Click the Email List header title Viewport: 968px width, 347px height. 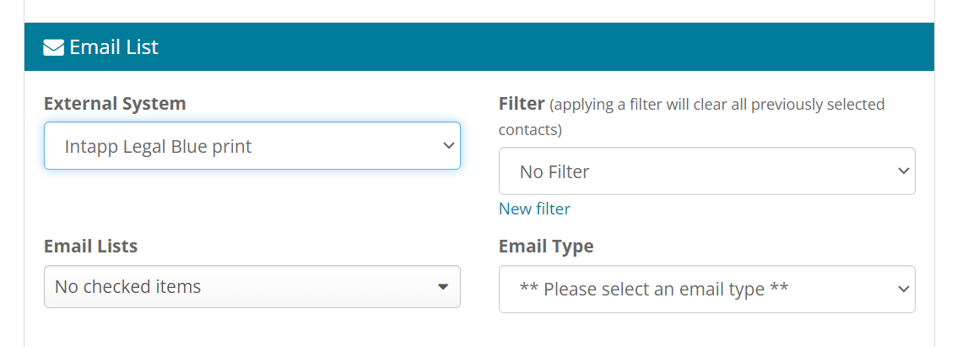[114, 47]
